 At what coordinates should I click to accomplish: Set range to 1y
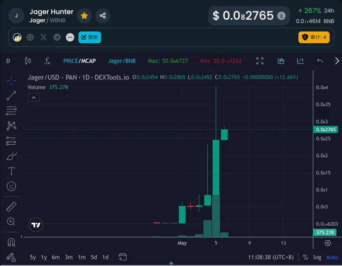coord(44,257)
